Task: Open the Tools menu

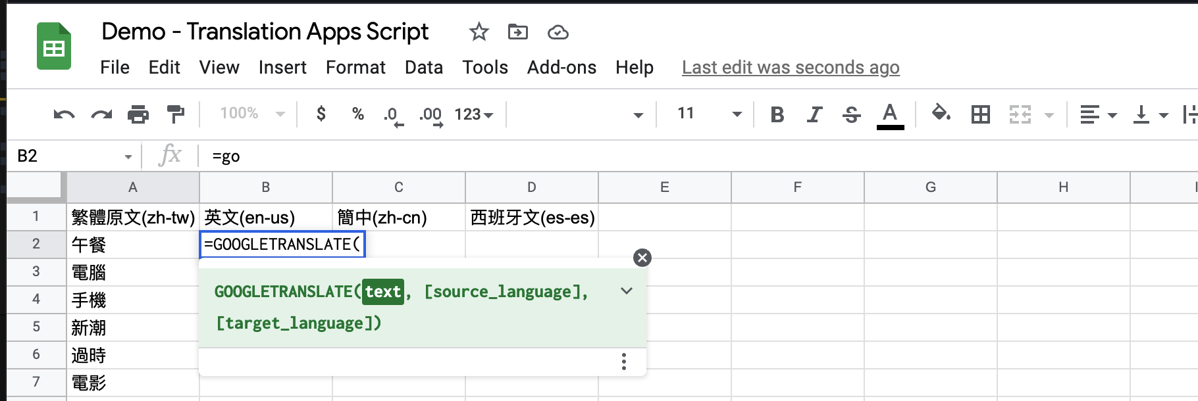Action: pyautogui.click(x=484, y=67)
